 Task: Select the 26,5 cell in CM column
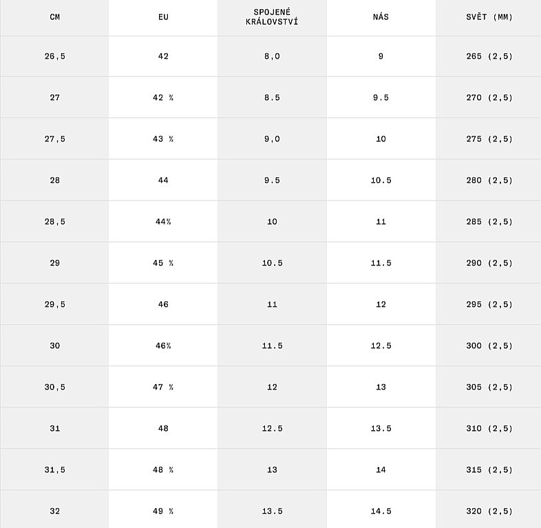pyautogui.click(x=54, y=57)
